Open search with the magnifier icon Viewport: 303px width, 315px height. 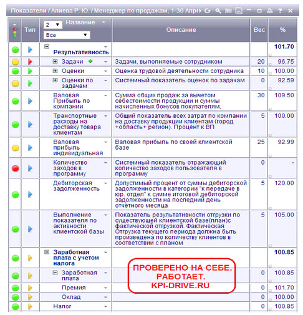[x=218, y=11]
